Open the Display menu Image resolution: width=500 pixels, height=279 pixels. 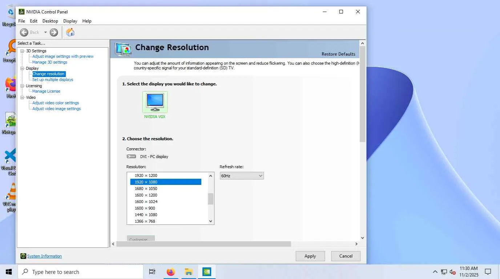(x=70, y=21)
